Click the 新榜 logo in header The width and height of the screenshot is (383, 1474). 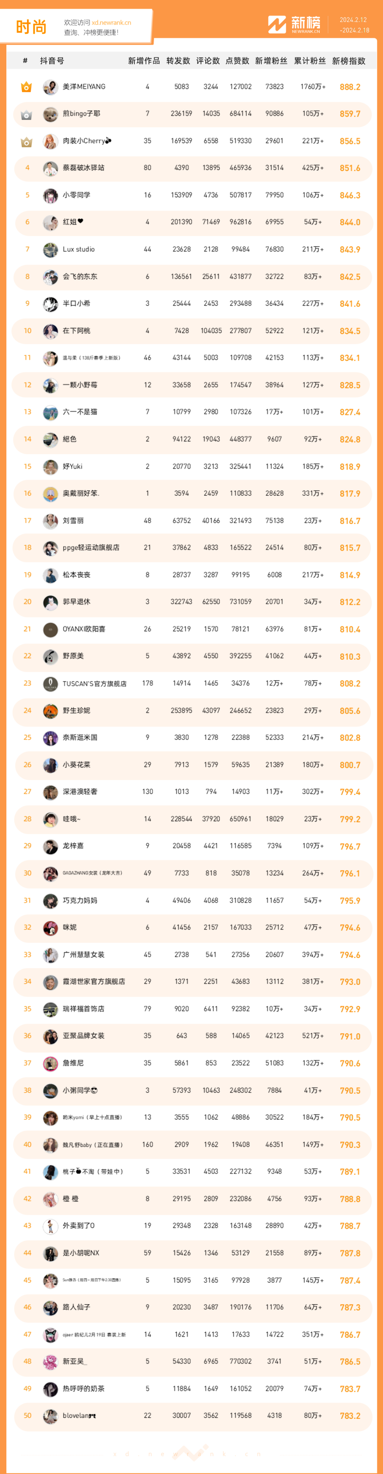(294, 24)
